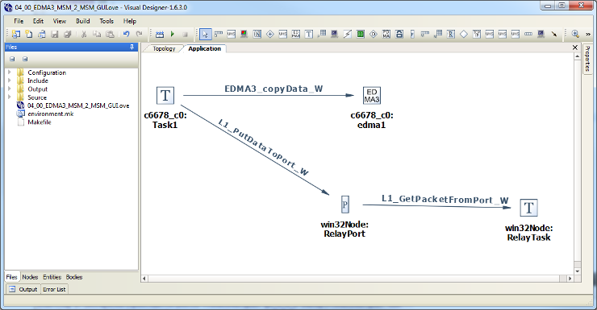
Task: Switch to the Topology tab
Action: point(164,48)
